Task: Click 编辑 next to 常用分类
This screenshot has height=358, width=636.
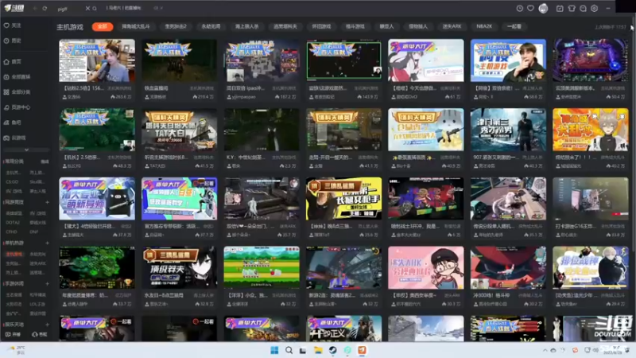Action: pos(45,161)
